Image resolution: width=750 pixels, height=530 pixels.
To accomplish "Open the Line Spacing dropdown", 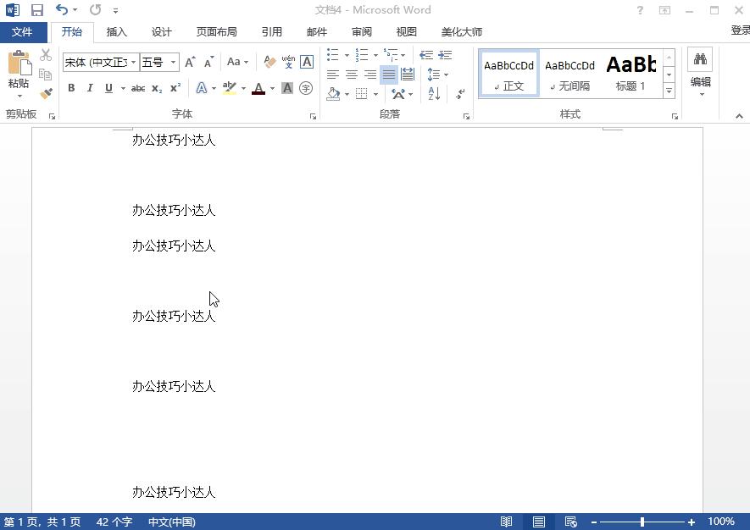I will tap(435, 74).
